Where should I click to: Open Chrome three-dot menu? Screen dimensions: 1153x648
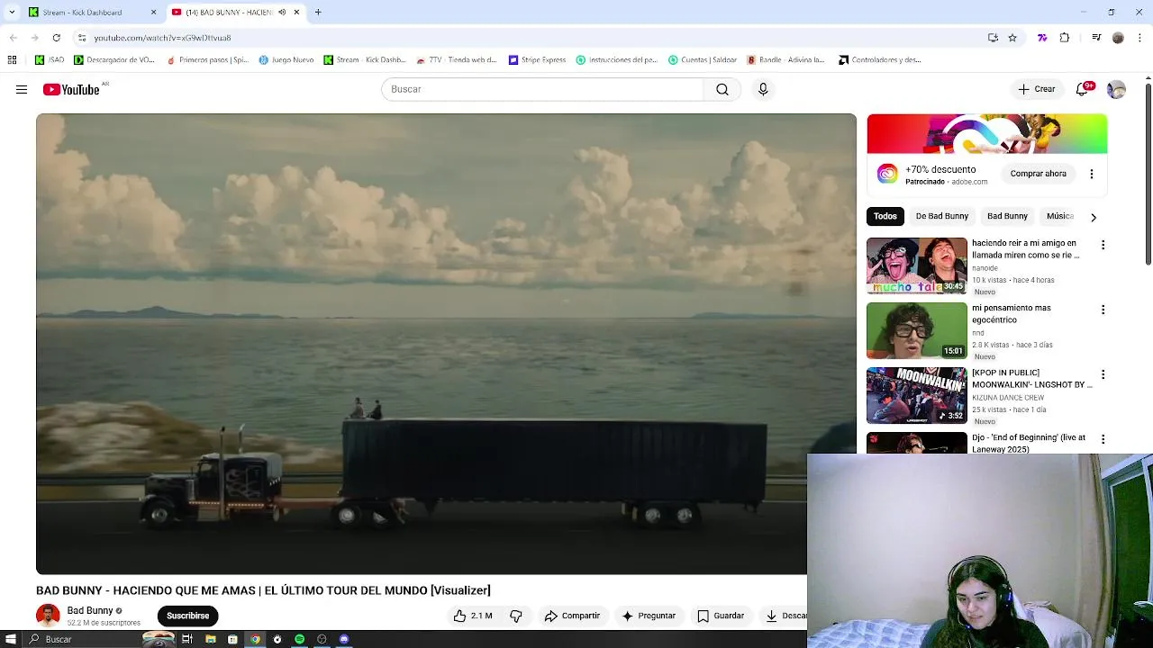[1139, 38]
